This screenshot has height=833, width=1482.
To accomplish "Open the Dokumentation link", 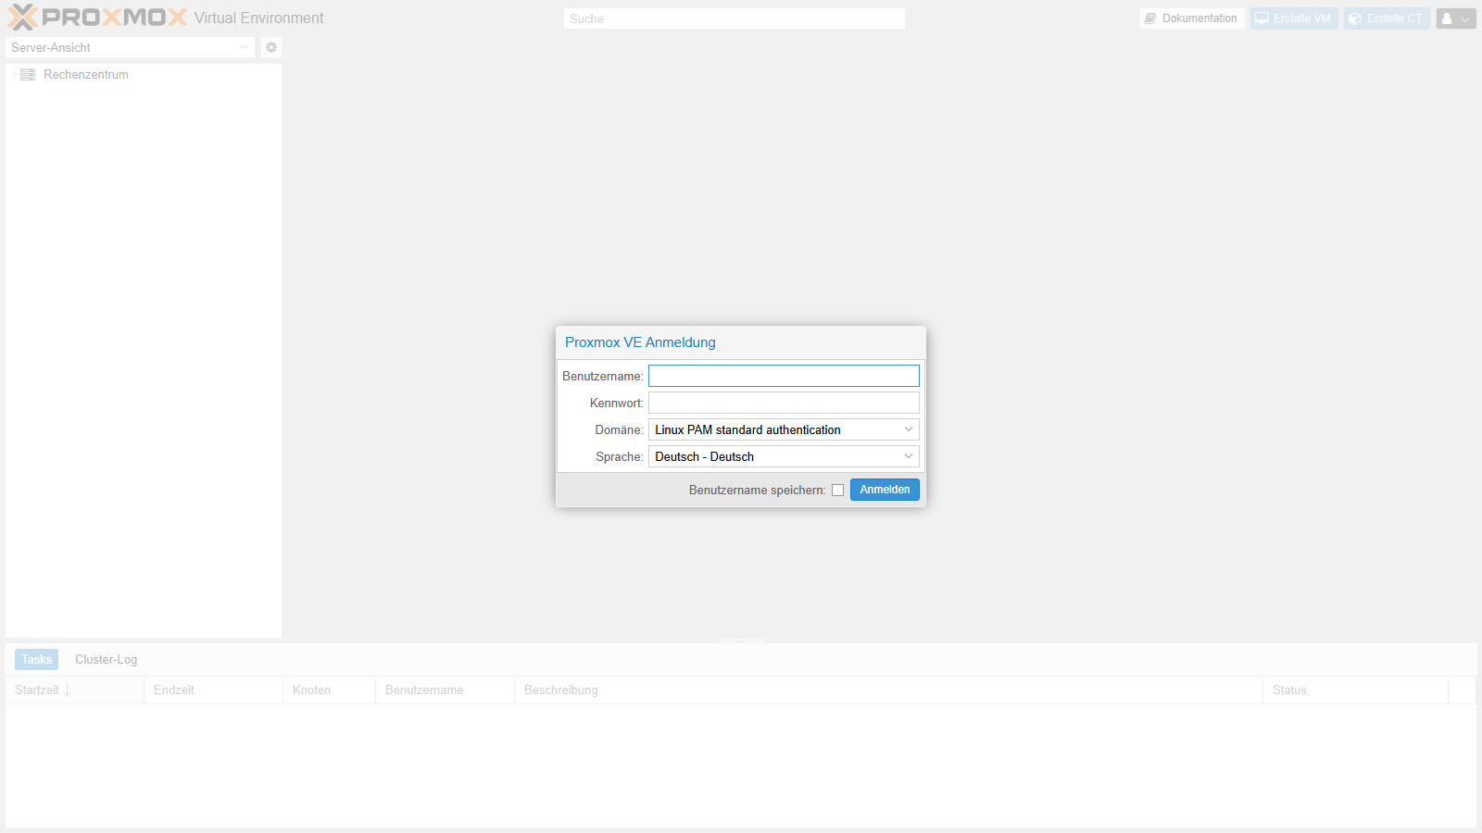I will point(1191,19).
